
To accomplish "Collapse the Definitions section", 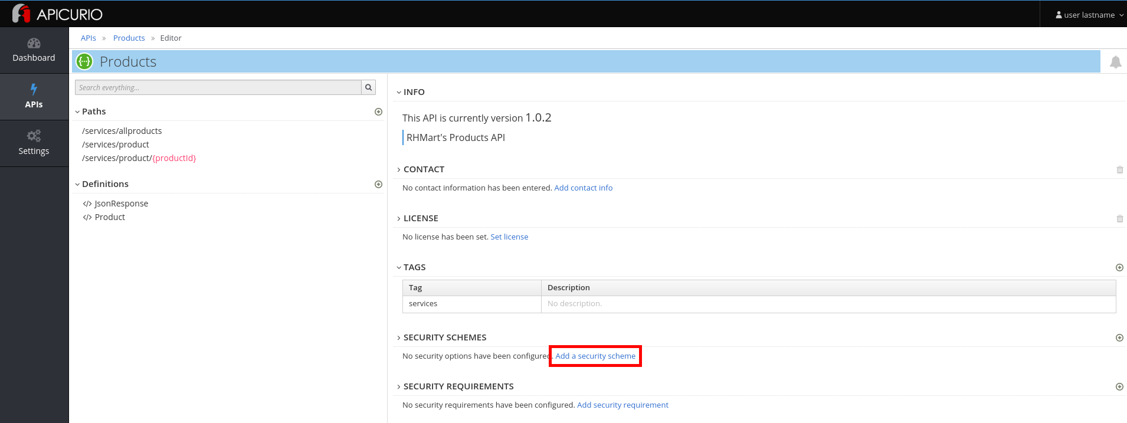I will coord(77,184).
